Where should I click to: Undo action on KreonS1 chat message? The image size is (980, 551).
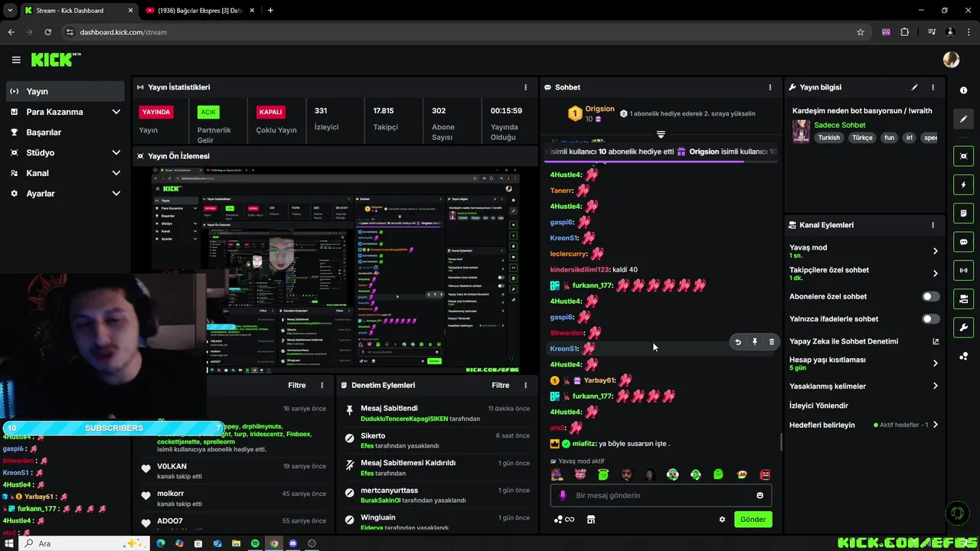point(738,342)
